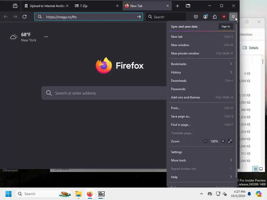Open Downloads from the menu
This screenshot has width=267, height=200.
tap(202, 81)
